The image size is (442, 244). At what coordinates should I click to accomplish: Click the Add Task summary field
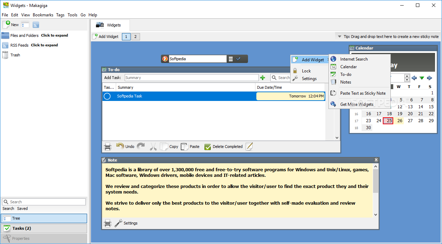[192, 78]
